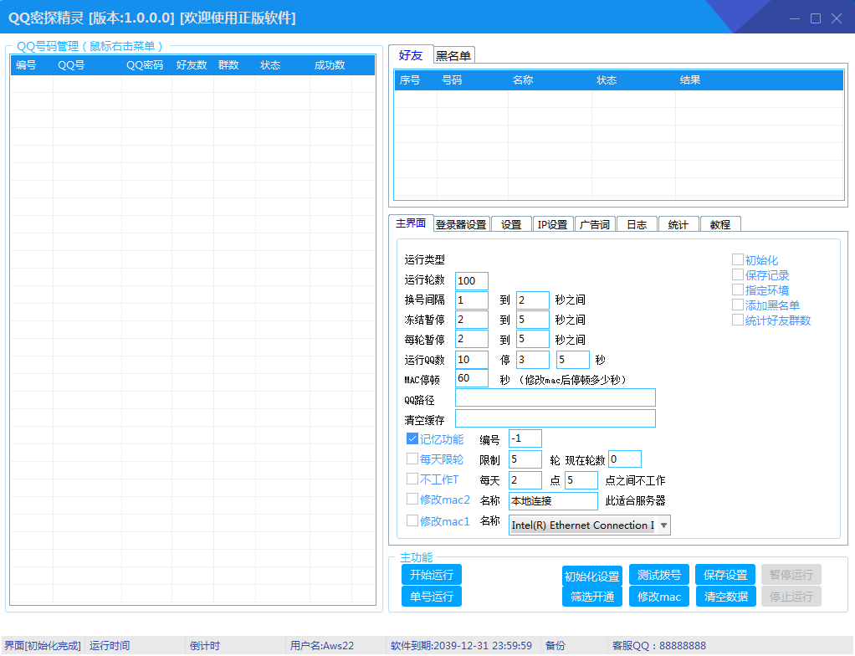
Task: Click 客服QQ：88888888 in status bar
Action: (659, 646)
